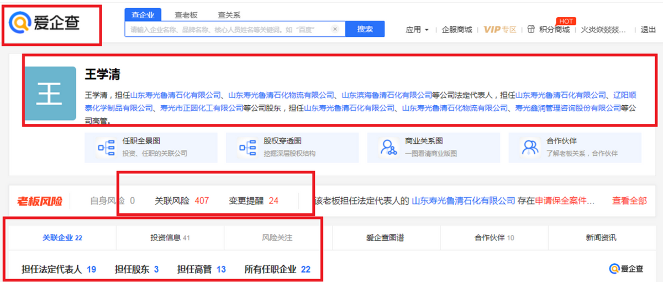Click the blue 王 avatar thumbnail

(50, 94)
